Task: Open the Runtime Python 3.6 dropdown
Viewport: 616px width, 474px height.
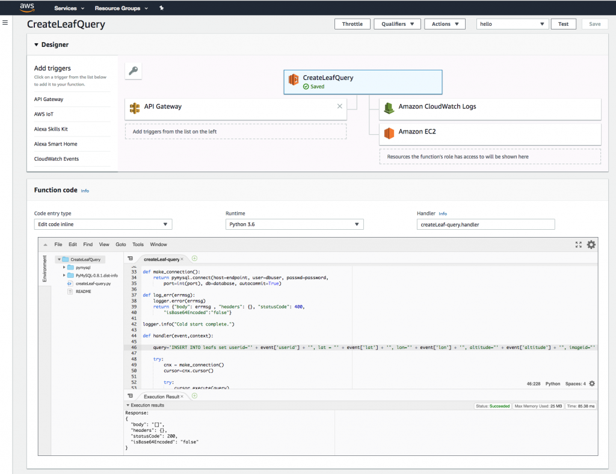Action: click(x=294, y=224)
